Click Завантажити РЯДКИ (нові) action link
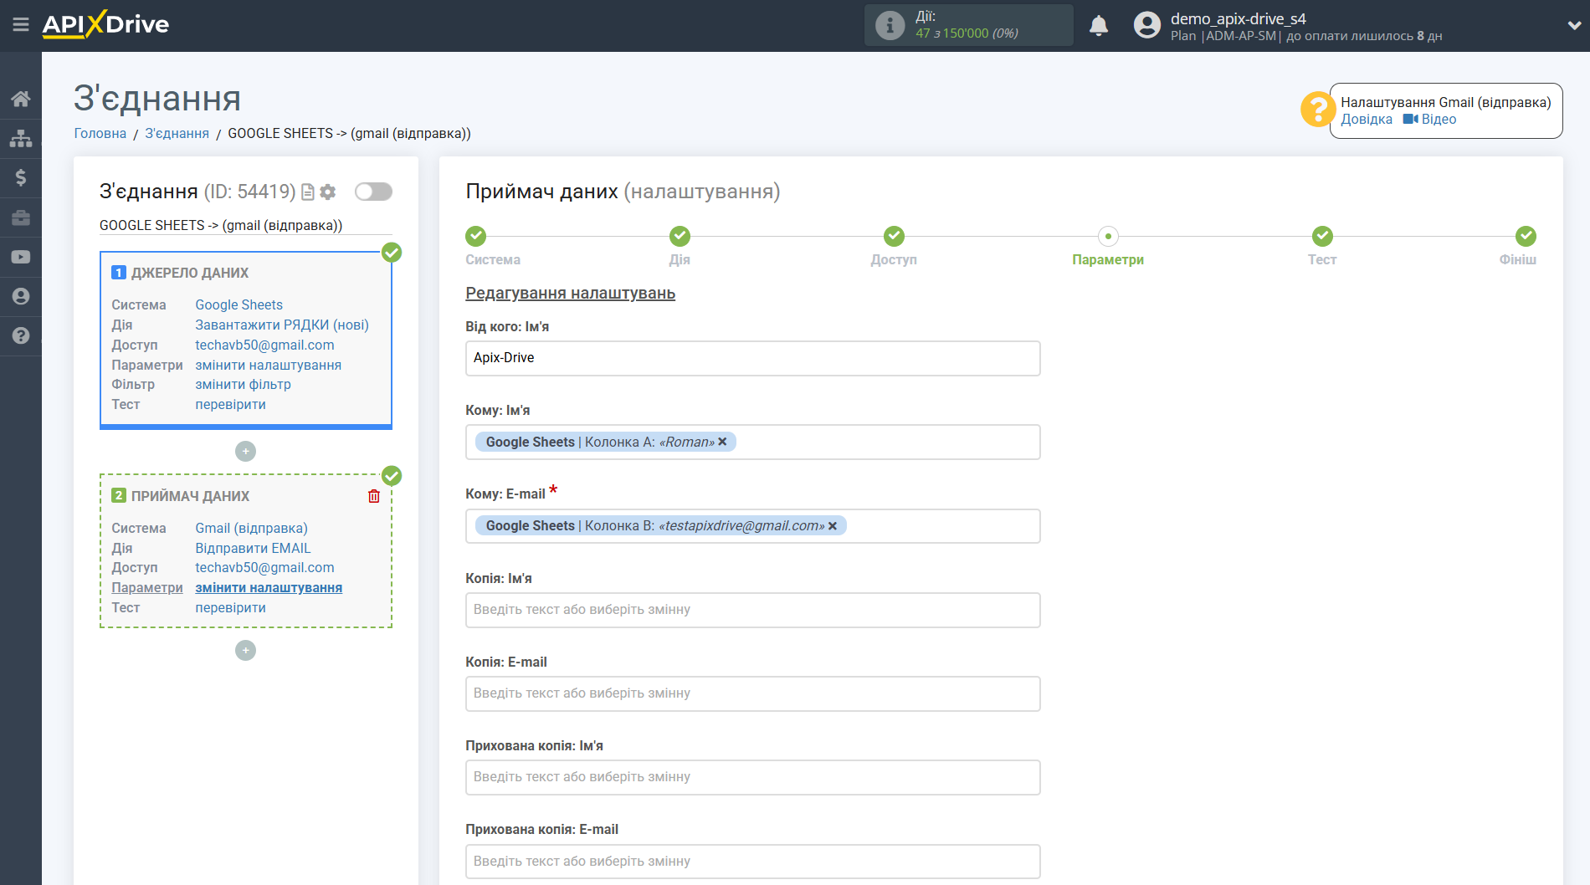1590x885 pixels. coord(282,325)
